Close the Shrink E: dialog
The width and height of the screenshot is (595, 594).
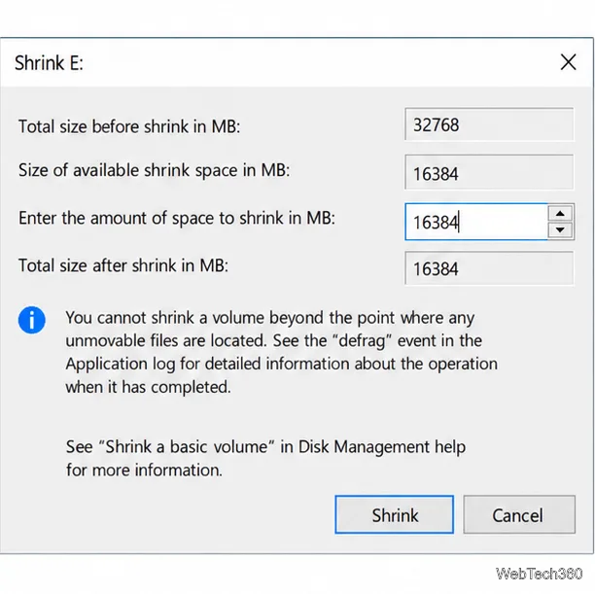(568, 62)
